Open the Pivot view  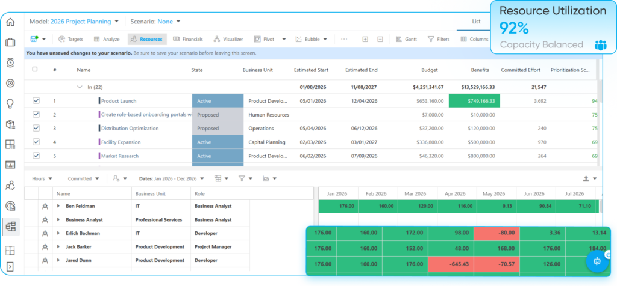[x=265, y=39]
